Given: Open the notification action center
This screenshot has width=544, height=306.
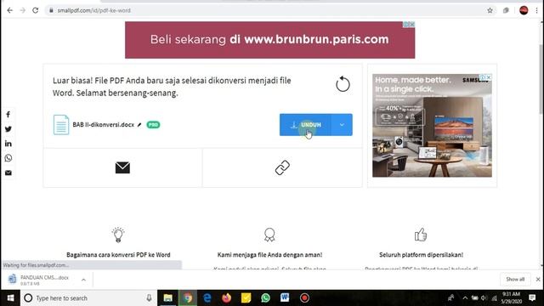Looking at the screenshot, I should coord(532,298).
